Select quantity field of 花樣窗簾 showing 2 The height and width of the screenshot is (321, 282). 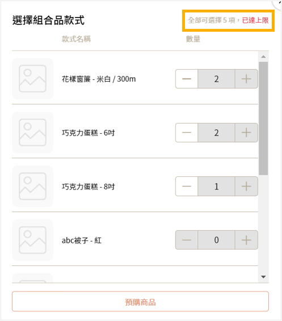[x=217, y=79]
